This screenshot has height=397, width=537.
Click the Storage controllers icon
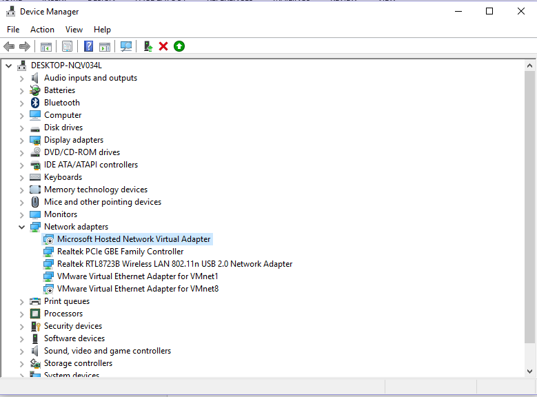click(x=35, y=363)
